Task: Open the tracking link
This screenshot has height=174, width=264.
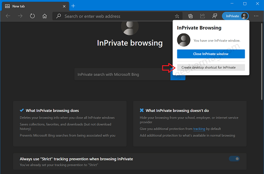Action: point(199,129)
